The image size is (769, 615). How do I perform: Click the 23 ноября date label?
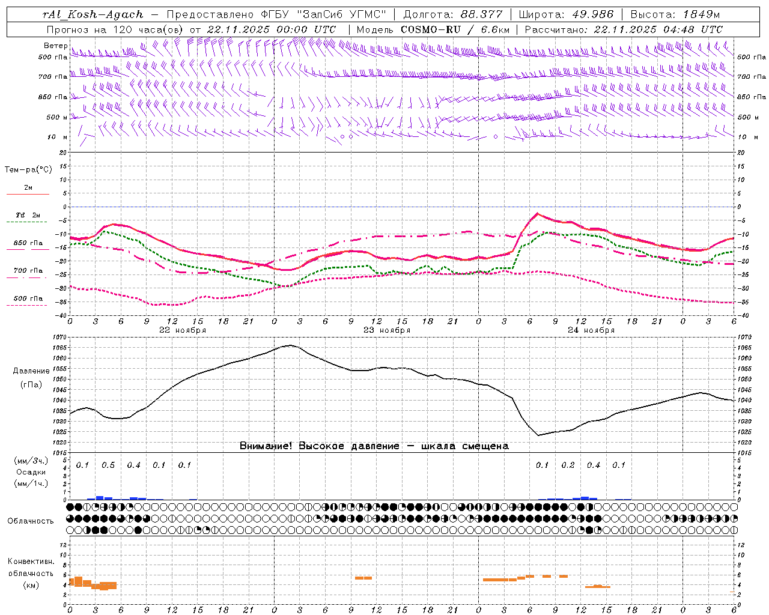tap(387, 330)
